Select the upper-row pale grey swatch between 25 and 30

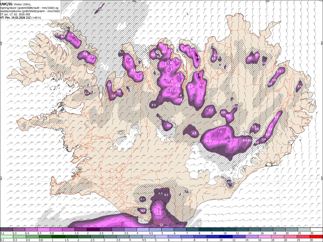(304, 230)
